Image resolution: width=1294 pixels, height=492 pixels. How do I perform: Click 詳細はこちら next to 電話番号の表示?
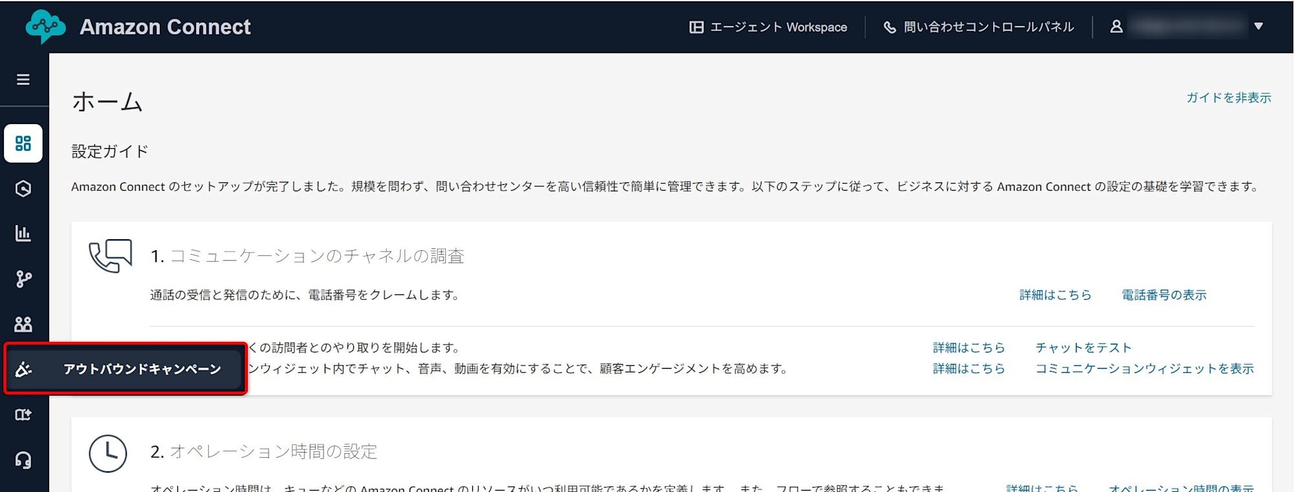[x=1055, y=295]
